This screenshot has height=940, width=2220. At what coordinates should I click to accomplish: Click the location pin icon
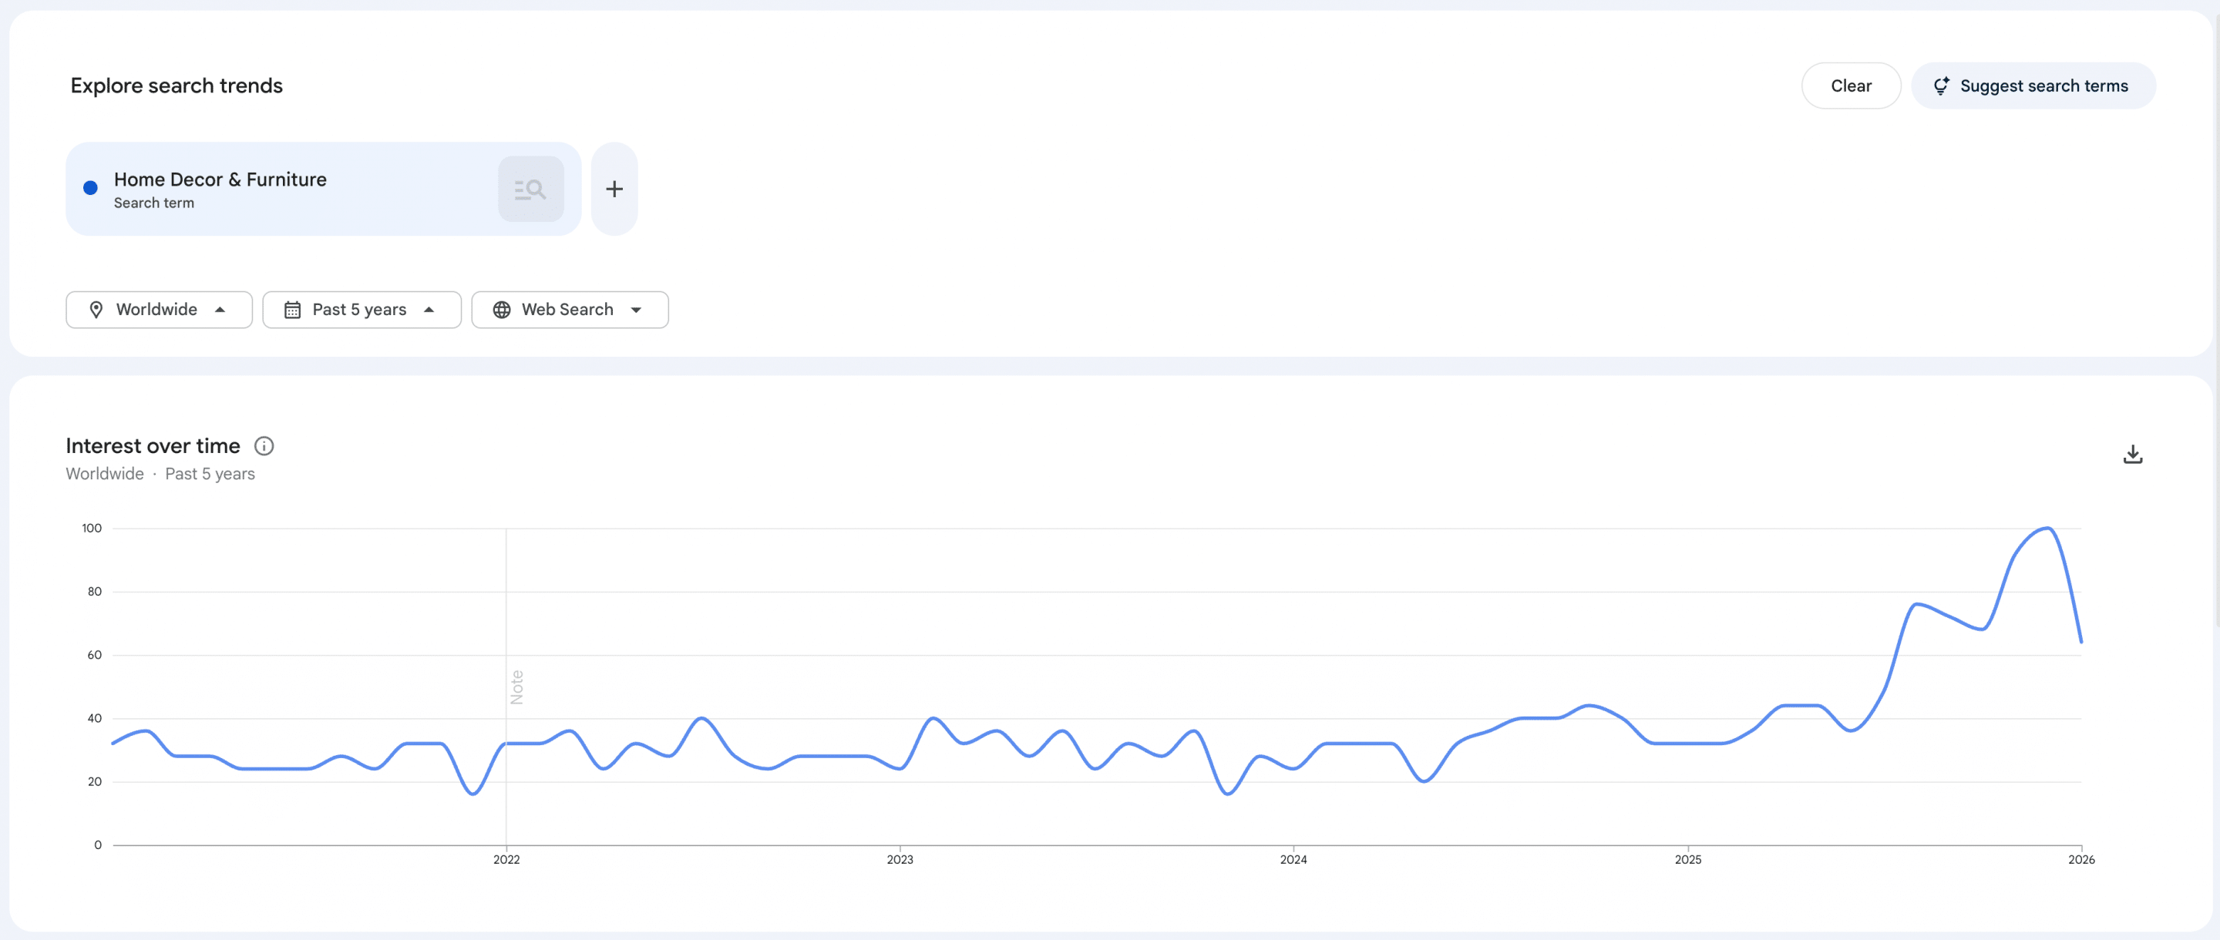coord(96,309)
